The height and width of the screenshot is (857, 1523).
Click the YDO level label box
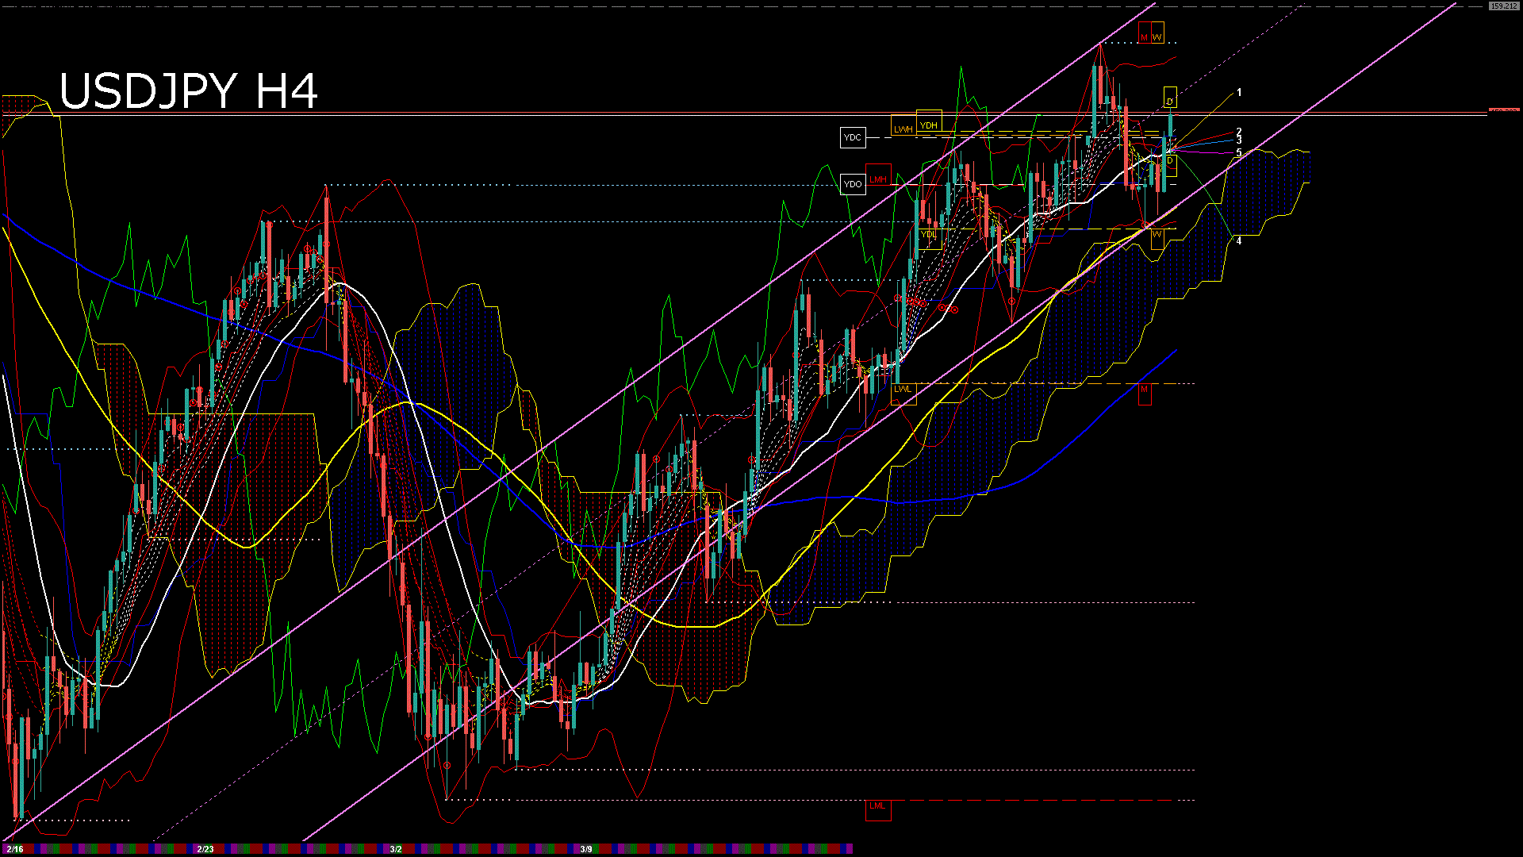pos(853,184)
